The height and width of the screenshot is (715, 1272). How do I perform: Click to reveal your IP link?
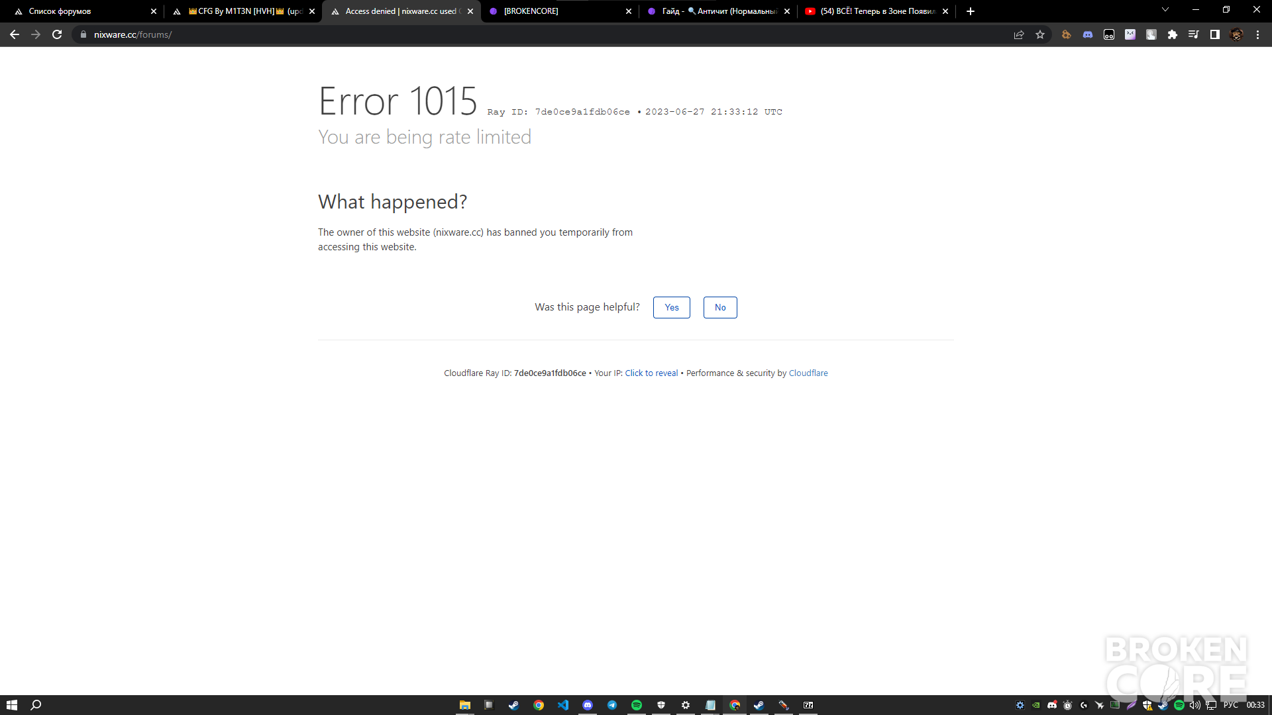click(x=651, y=373)
